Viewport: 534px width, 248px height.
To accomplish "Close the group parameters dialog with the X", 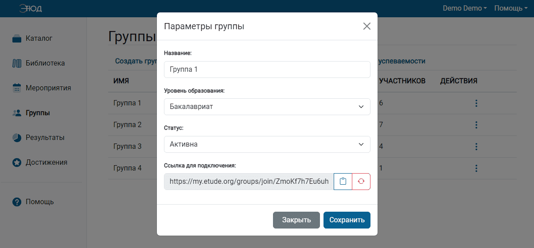I will point(366,26).
